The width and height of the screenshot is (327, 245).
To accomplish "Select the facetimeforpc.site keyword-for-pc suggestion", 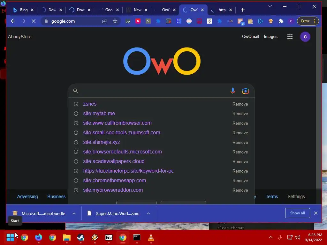I will tap(128, 171).
